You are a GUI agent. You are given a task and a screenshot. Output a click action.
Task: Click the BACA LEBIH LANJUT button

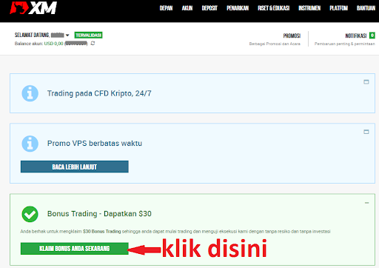75,167
